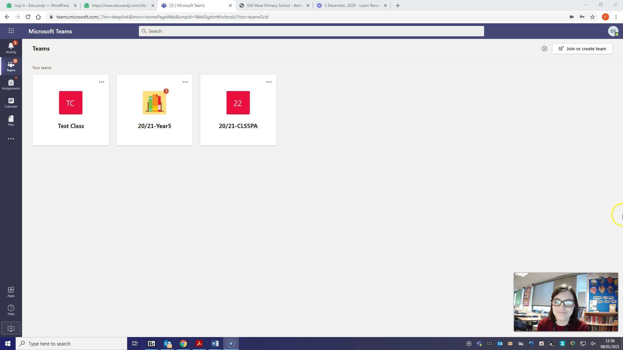Viewport: 623px width, 350px height.
Task: Open more options for 20/21-CLS5PA
Action: click(269, 82)
